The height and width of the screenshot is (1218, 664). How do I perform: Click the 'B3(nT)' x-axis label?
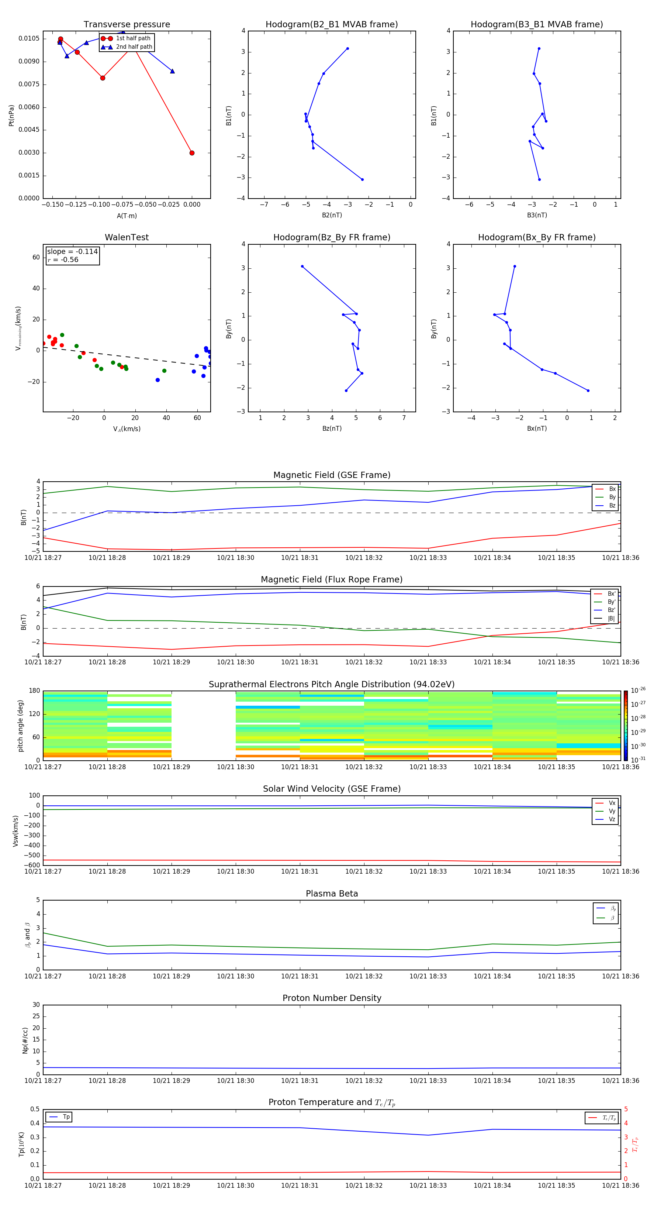[x=537, y=215]
